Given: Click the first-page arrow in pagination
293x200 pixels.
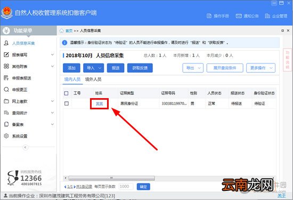Looking at the screenshot, I should [65, 187].
